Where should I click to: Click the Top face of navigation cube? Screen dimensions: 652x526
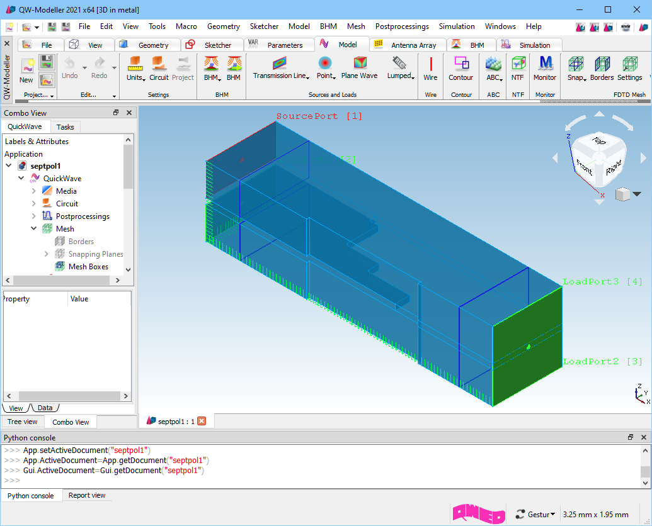599,141
